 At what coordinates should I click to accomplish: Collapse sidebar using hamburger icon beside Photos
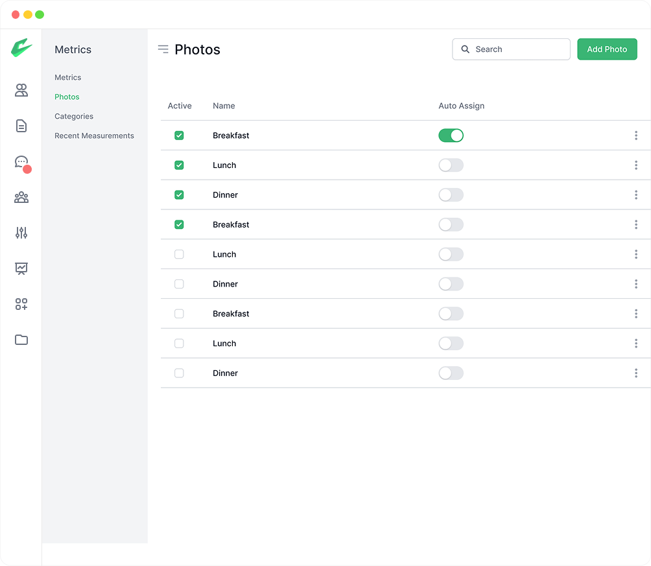pyautogui.click(x=163, y=49)
